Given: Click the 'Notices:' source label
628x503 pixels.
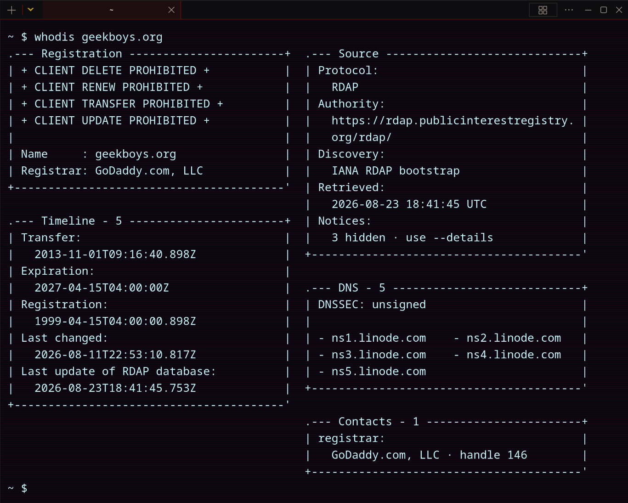Looking at the screenshot, I should pos(345,221).
